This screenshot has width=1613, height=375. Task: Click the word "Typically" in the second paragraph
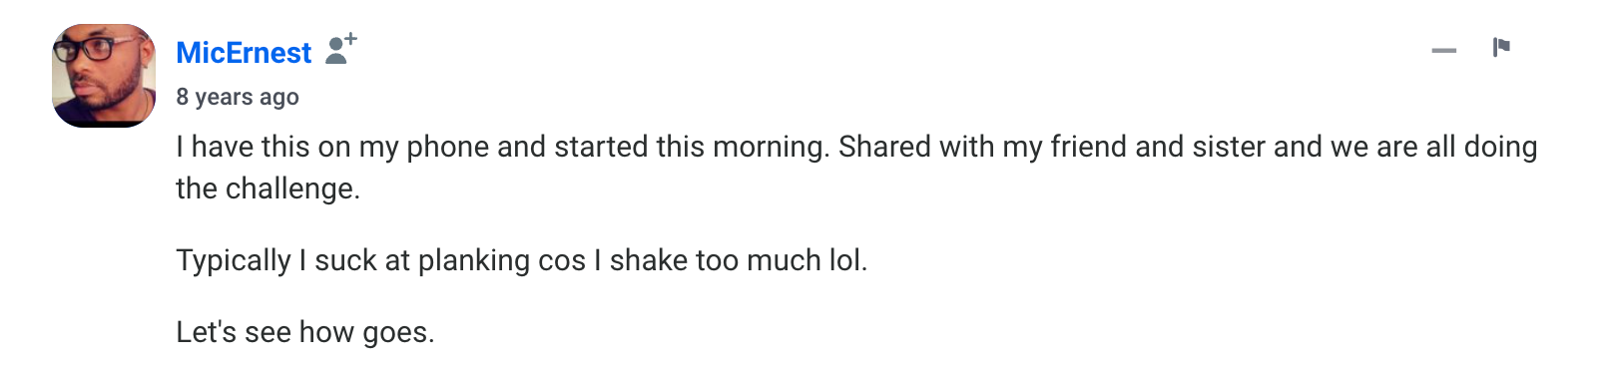click(234, 260)
